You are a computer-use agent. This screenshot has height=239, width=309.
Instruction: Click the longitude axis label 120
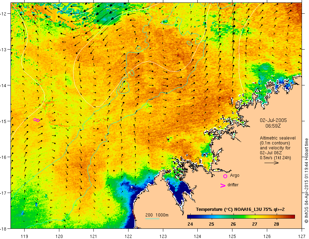pos(59,236)
